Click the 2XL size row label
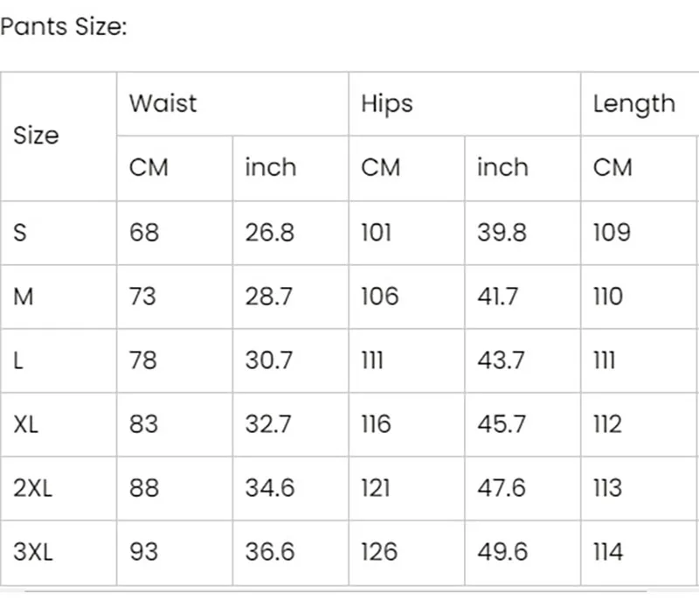Screen dimensions: 699x601 pyautogui.click(x=59, y=488)
